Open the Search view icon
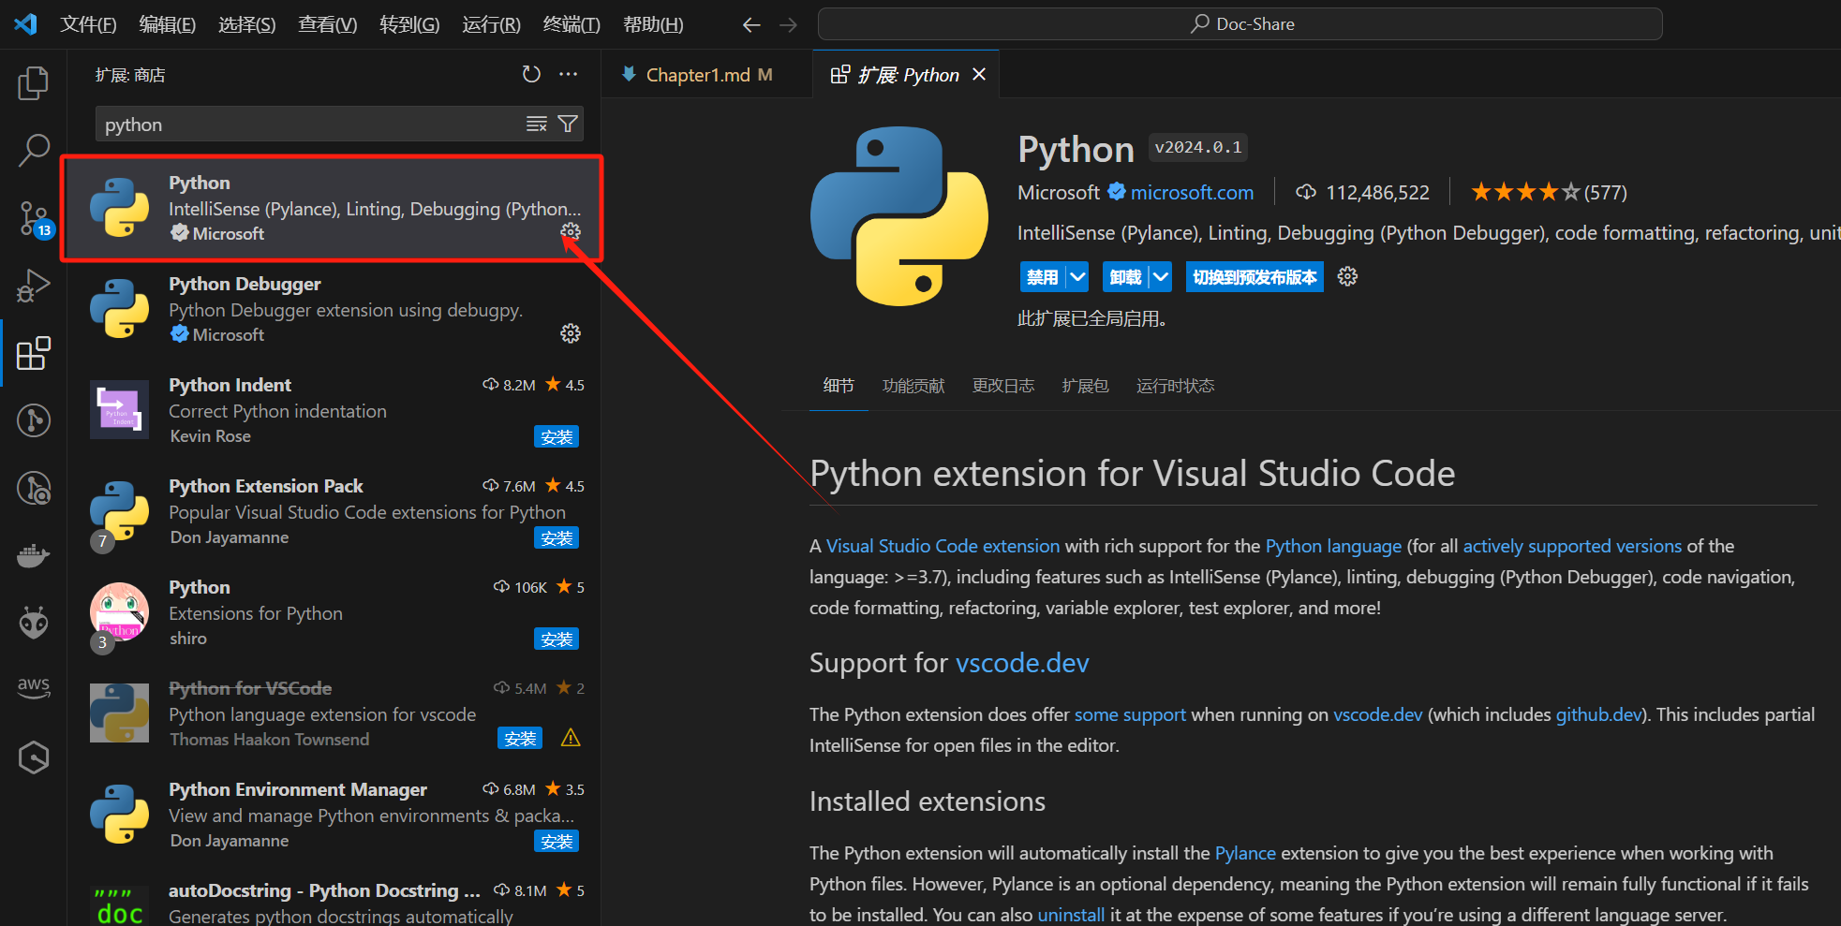 33,150
